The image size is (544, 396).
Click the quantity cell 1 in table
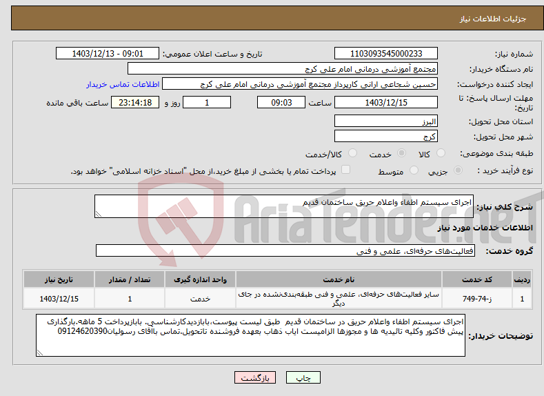130,299
